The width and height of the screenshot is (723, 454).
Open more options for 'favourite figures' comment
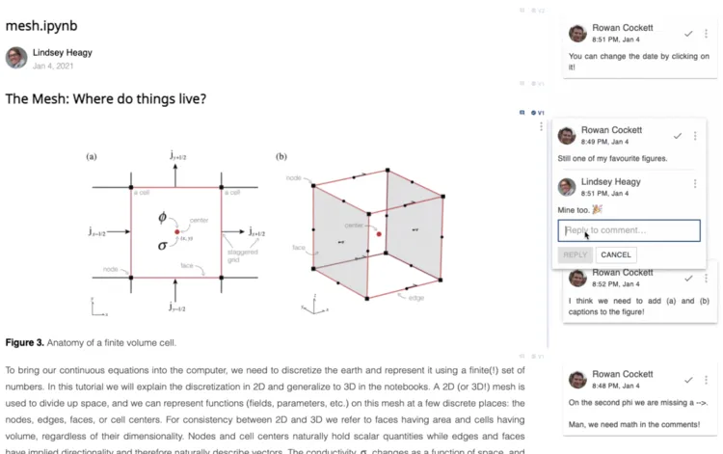coord(695,136)
